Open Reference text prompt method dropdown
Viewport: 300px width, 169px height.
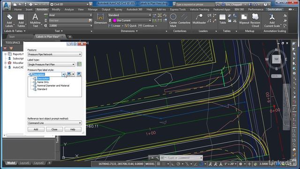click(x=55, y=123)
